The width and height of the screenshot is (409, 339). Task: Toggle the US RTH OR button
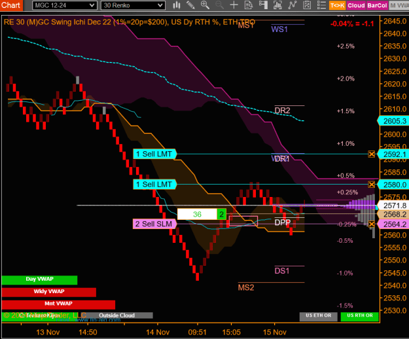pos(360,316)
